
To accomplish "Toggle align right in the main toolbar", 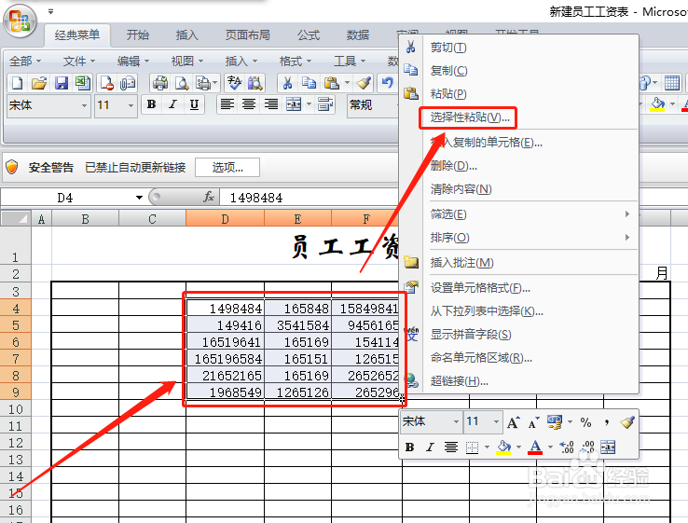I will (x=270, y=104).
